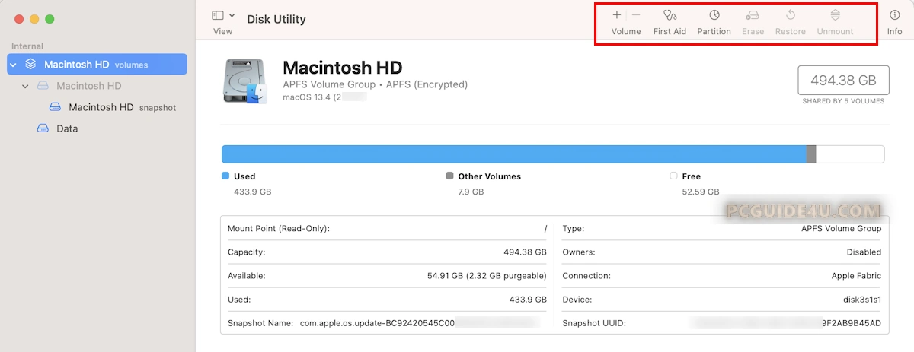Click the blue Used legend swatch
This screenshot has width=914, height=352.
(x=225, y=176)
